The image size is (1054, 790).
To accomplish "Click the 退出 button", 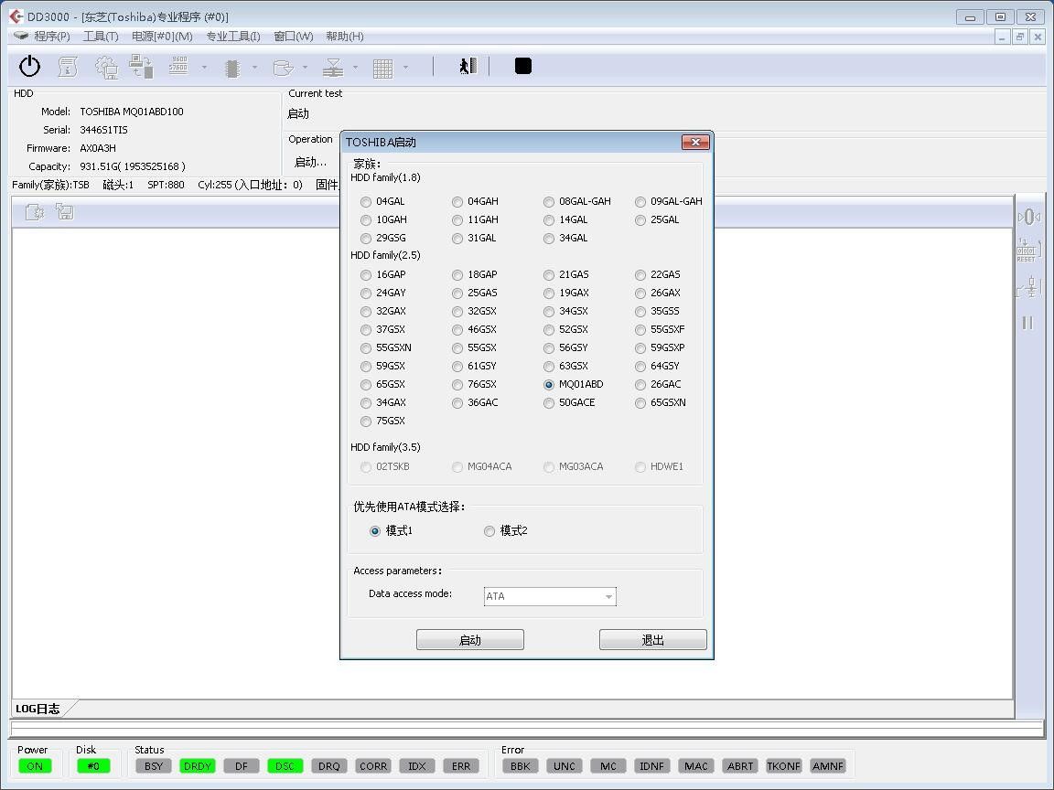I will click(652, 639).
